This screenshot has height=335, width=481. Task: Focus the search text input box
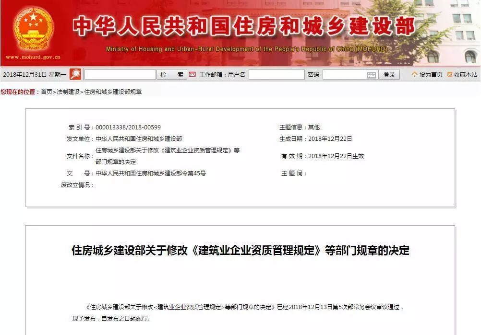(x=120, y=74)
